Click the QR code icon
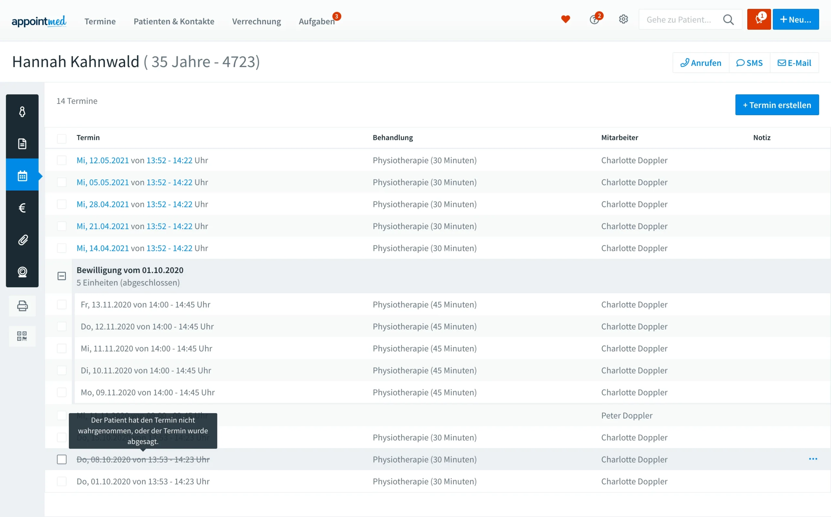Viewport: 831px width, 517px height. click(x=22, y=336)
